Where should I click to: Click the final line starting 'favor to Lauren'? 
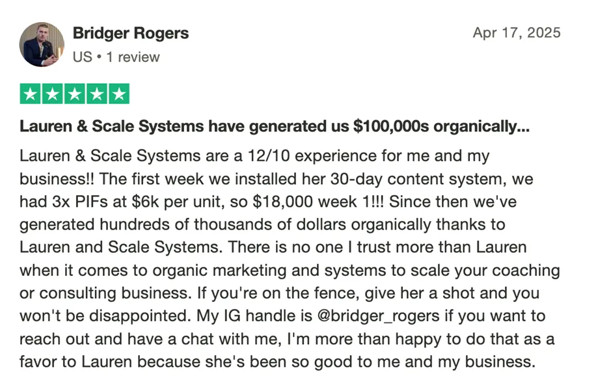click(278, 362)
